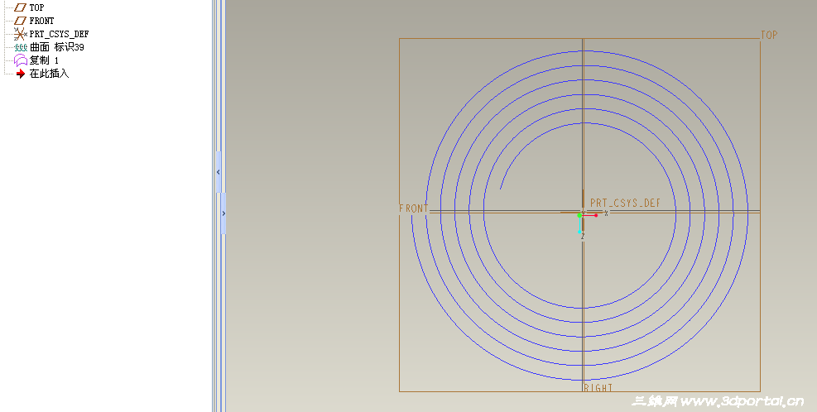
Task: Select the TOP datum plane icon in model tree
Action: (x=21, y=7)
